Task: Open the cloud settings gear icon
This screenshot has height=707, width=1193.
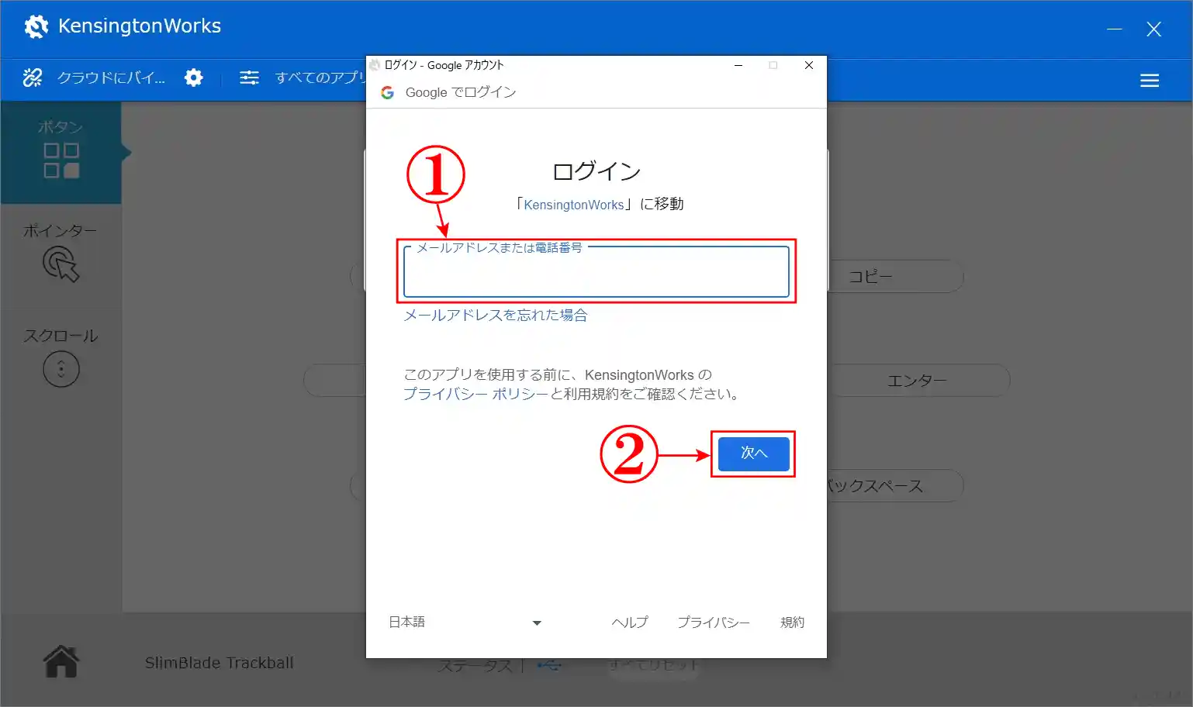Action: [x=194, y=78]
